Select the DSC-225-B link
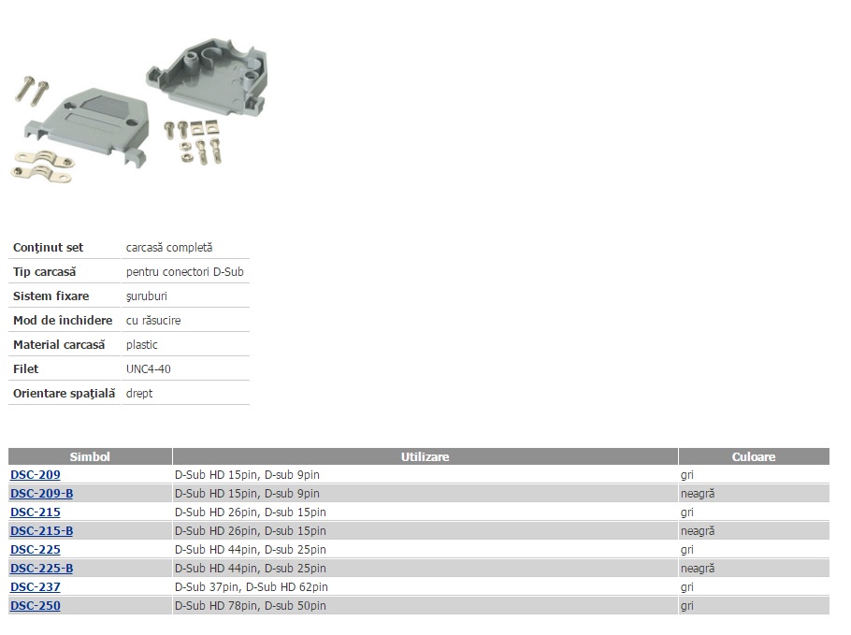 pos(41,569)
